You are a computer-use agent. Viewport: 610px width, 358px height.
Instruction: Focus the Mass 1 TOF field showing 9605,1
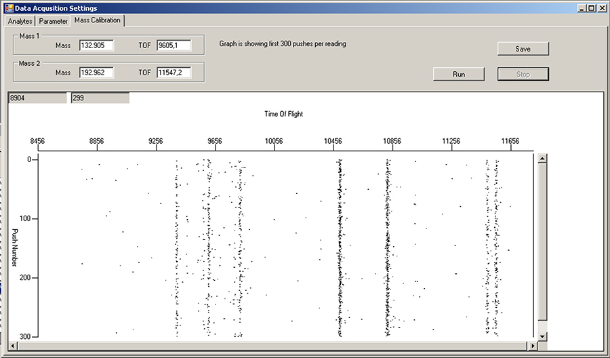tap(174, 45)
